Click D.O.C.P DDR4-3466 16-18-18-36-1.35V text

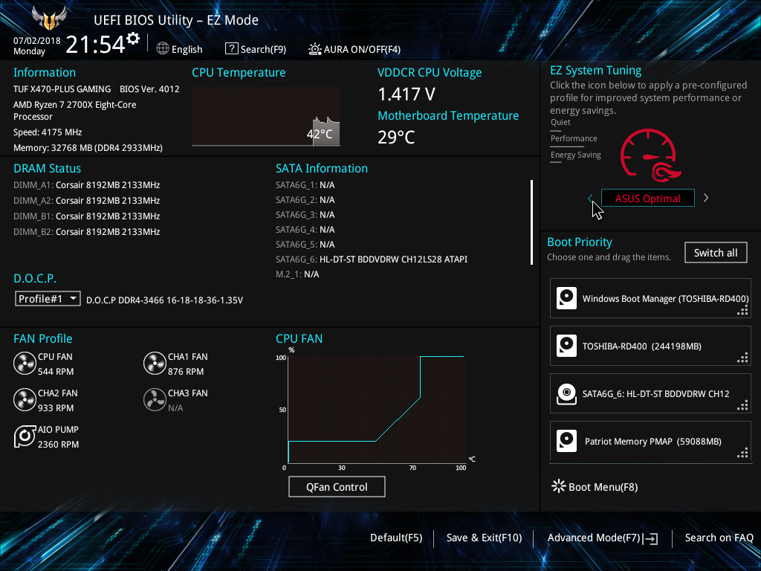point(164,300)
